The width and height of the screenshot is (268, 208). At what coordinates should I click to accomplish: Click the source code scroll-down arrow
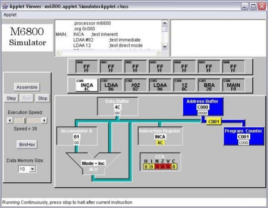click(x=165, y=46)
